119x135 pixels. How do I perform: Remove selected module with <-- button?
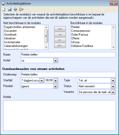pyautogui.click(x=60, y=40)
